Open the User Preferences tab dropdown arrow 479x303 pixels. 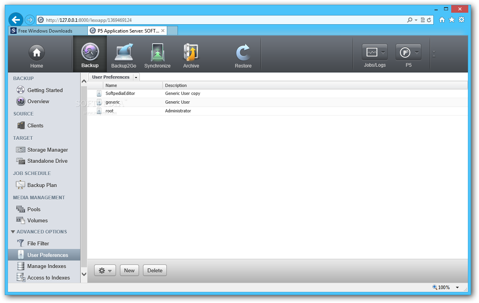click(136, 77)
